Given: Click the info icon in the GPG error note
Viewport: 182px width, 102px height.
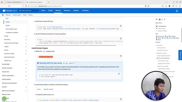Looking at the screenshot, I should (38, 63).
